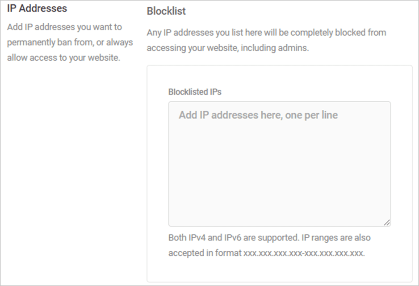Click "IP ranges are also" helper text
The image size is (419, 286).
pos(336,237)
